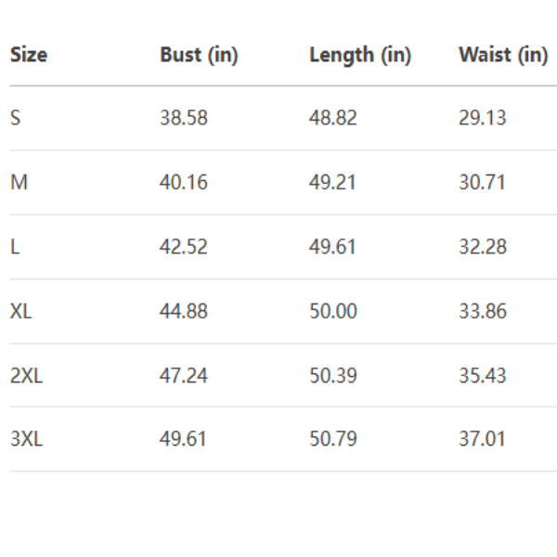Image resolution: width=557 pixels, height=557 pixels.
Task: Click the 50.00 length cell
Action: pos(332,311)
